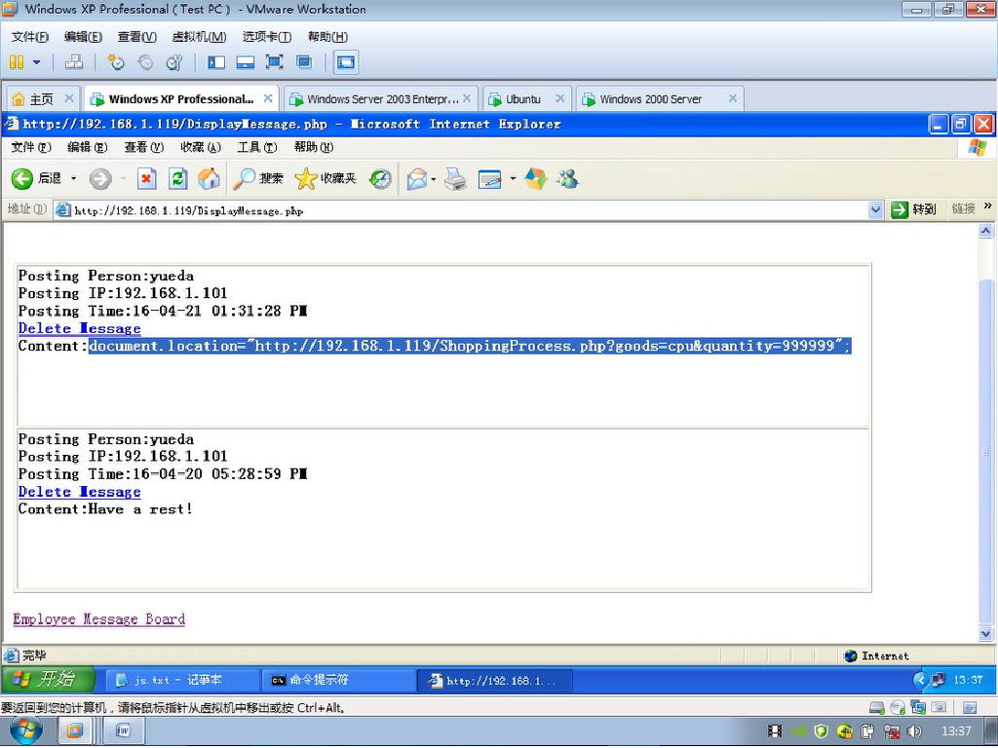Click IE forward arrow button
The width and height of the screenshot is (998, 748).
tap(100, 179)
